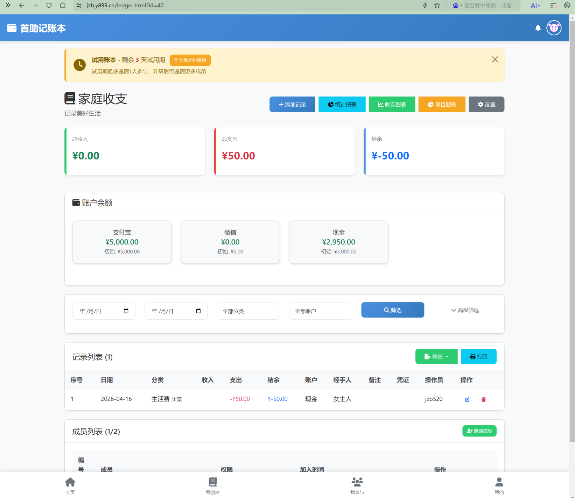Delete the 生活费 record with trash icon
This screenshot has width=575, height=498.
click(x=484, y=399)
